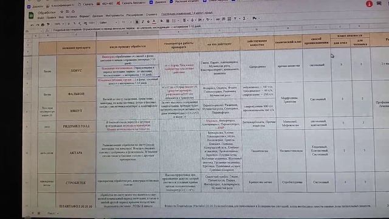Select the "химический класс" header cell
The height and width of the screenshot is (219, 389).
click(x=288, y=42)
